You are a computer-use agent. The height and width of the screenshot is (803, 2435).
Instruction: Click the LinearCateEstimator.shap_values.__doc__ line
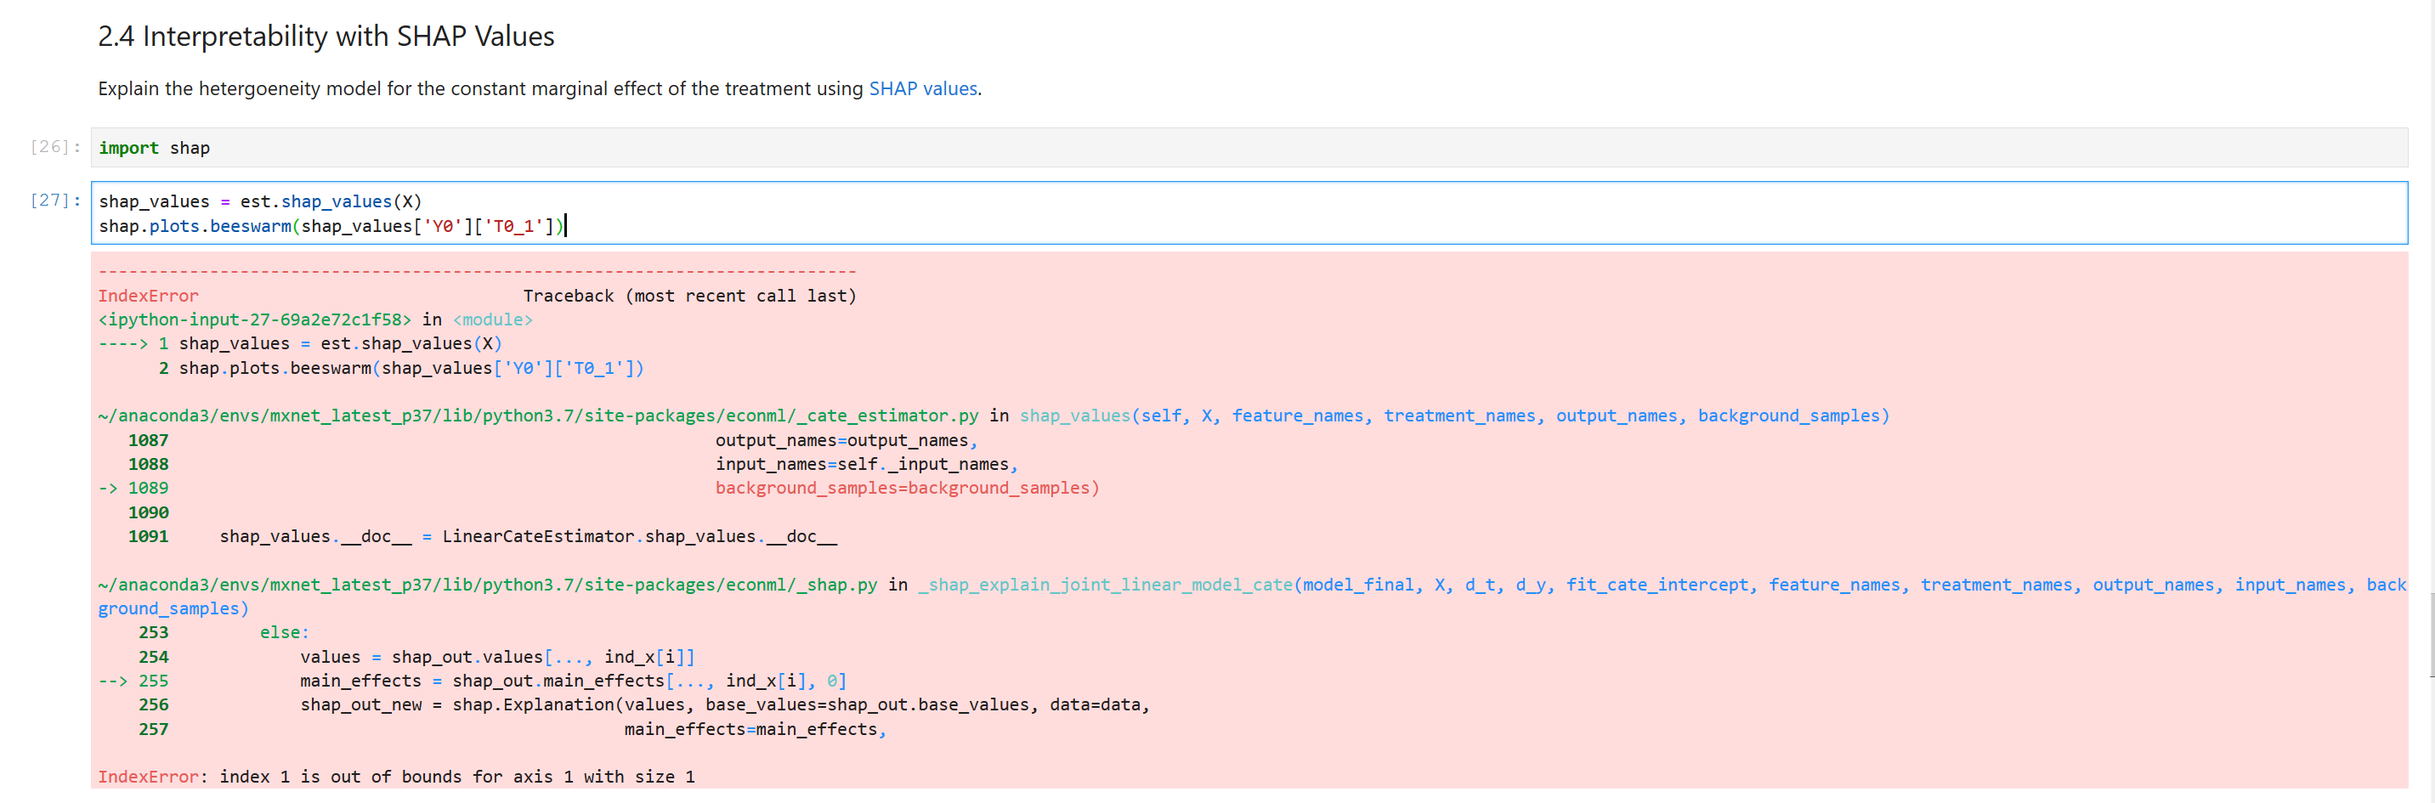click(x=528, y=535)
